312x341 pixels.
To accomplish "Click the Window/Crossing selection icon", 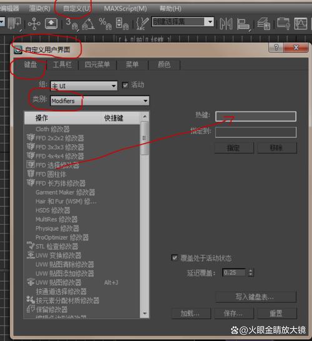I will [x=14, y=24].
